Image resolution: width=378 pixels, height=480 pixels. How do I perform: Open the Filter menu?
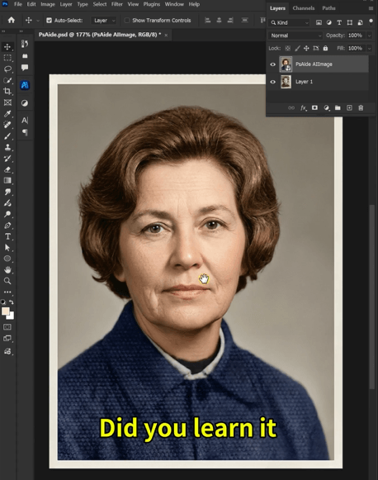click(x=117, y=4)
